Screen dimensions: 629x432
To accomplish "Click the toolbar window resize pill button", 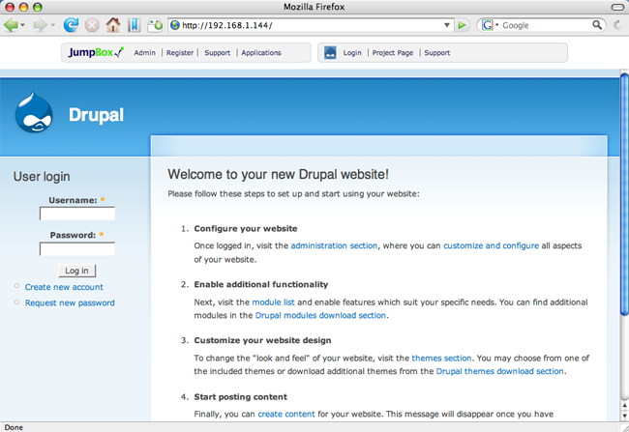I will (x=617, y=7).
